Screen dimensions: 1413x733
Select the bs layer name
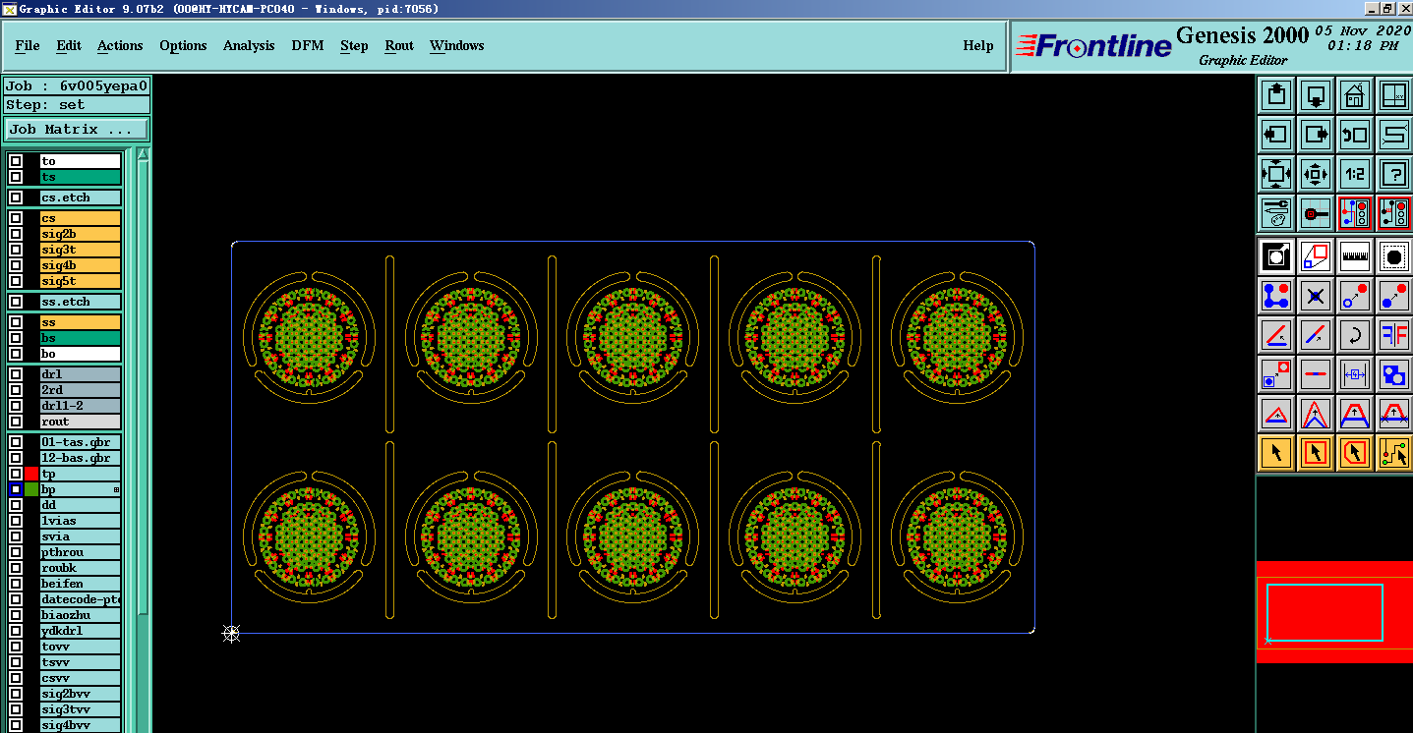pos(81,338)
